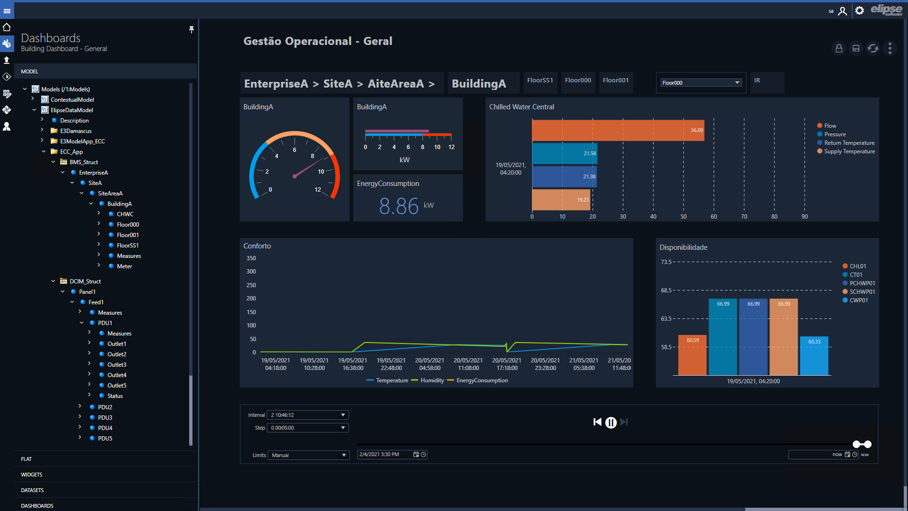Save the dashboard using disk icon
This screenshot has height=511, width=908.
tap(856, 48)
